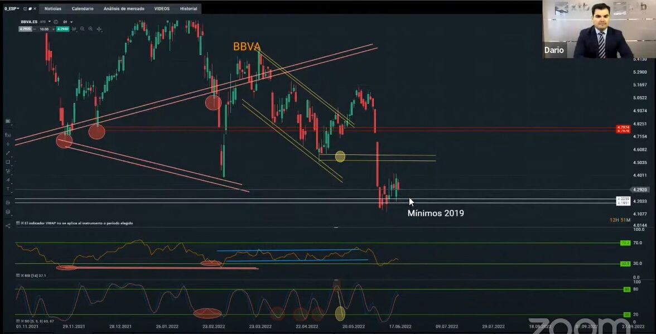Select the Historial tab
Screen dimensions: 656x334
[189, 9]
